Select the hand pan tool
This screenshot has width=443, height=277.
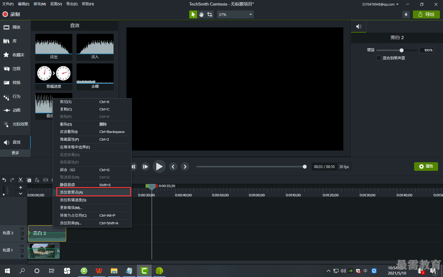[202, 14]
